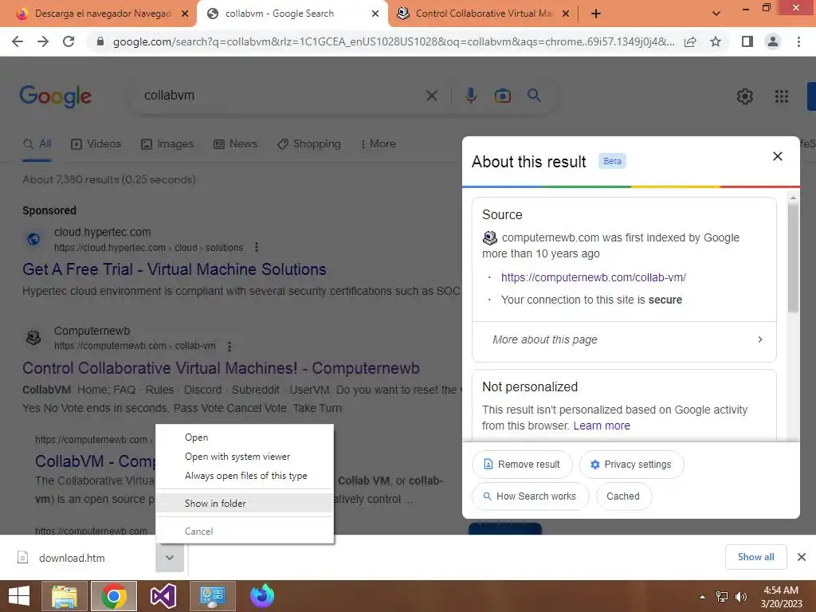Open Google settings gear

[x=745, y=96]
